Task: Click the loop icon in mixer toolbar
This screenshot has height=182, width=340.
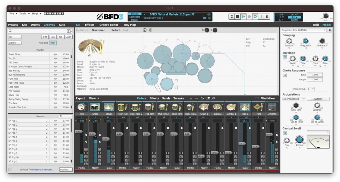Action: point(202,98)
